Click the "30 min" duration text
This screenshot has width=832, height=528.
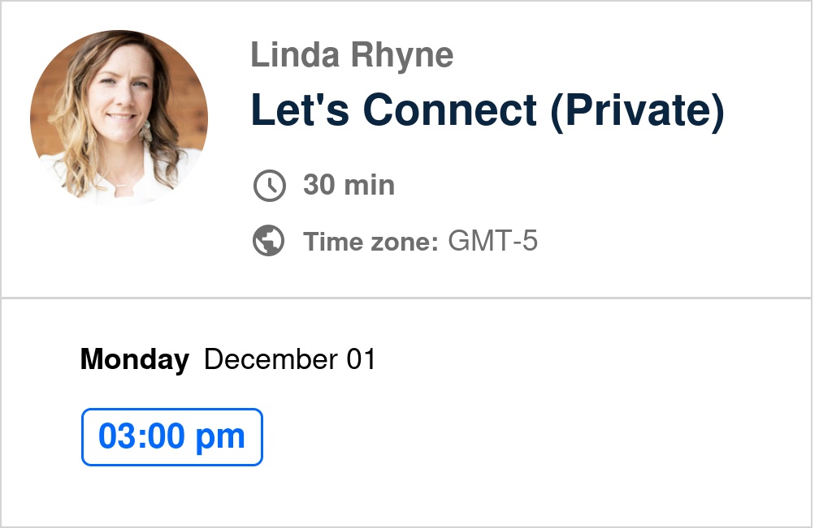349,186
